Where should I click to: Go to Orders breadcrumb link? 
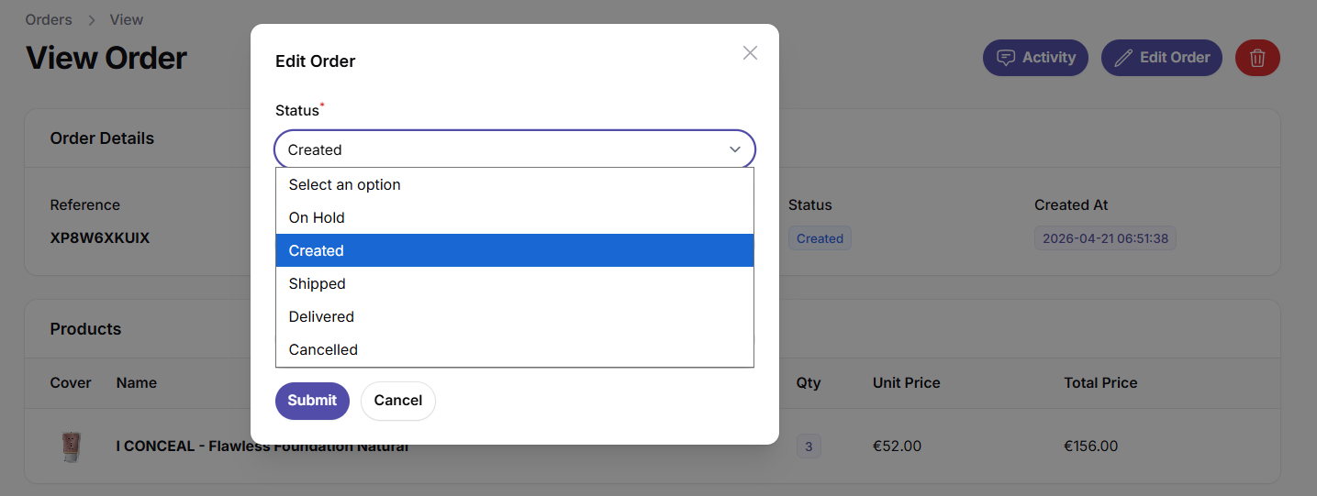tap(49, 19)
